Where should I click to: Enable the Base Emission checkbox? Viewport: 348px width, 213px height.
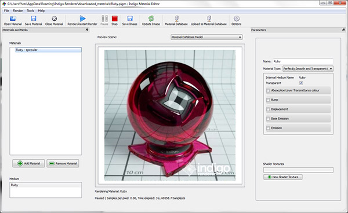(268, 119)
